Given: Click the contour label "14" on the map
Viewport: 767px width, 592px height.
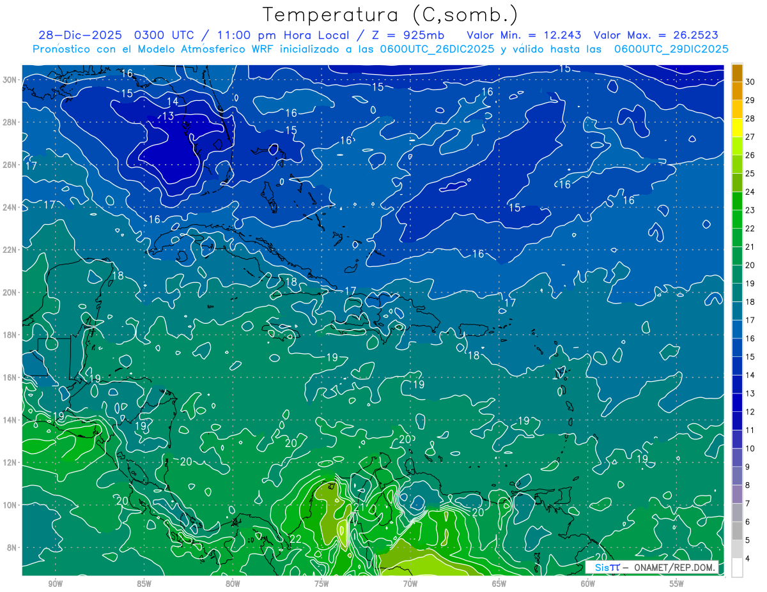Looking at the screenshot, I should (173, 102).
